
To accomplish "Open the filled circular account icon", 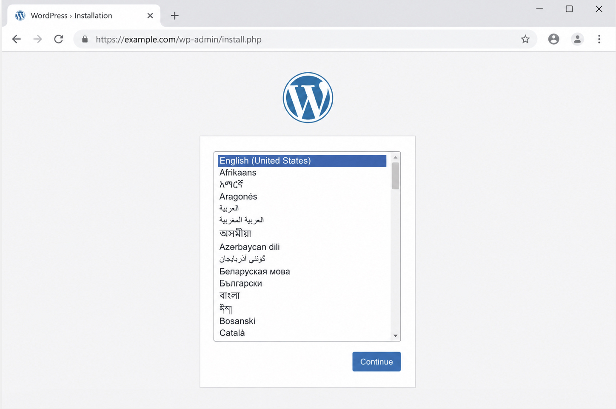I will 553,39.
